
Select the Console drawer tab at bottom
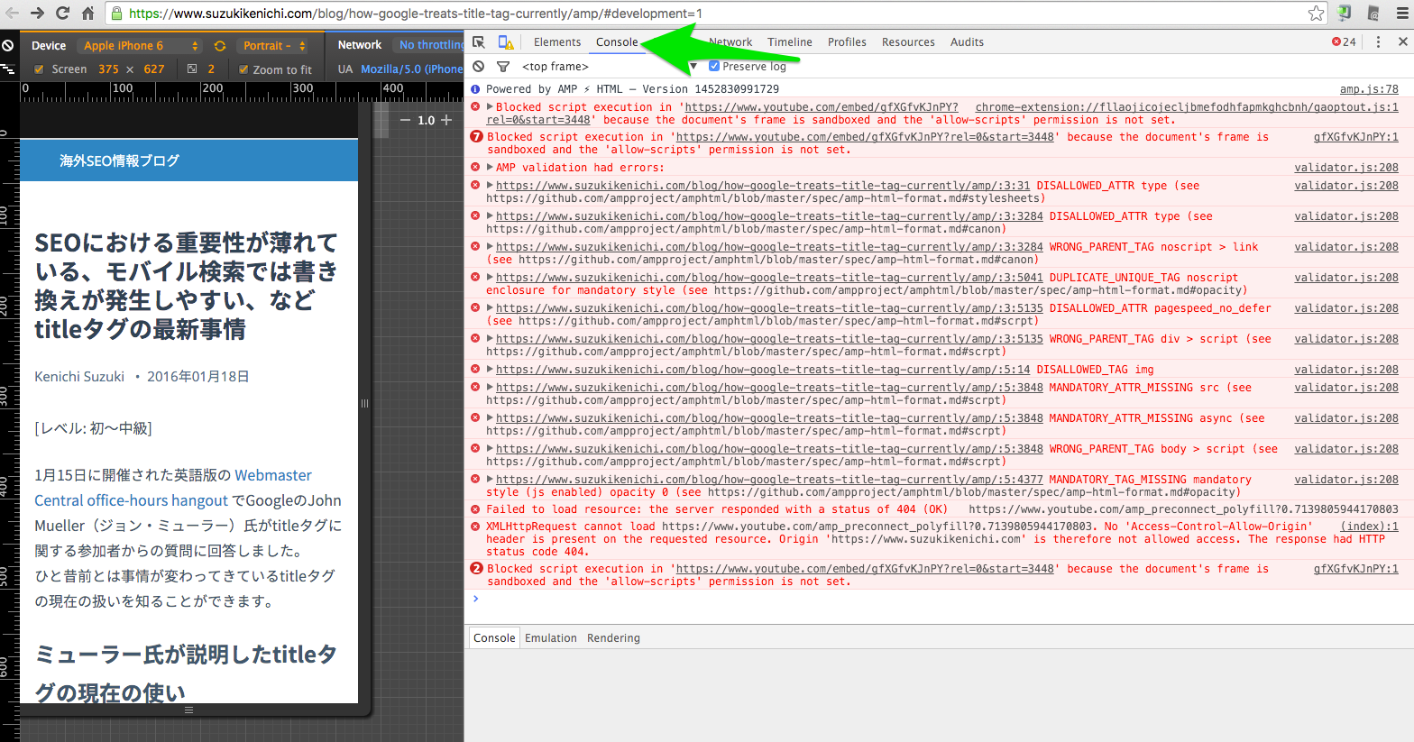494,637
